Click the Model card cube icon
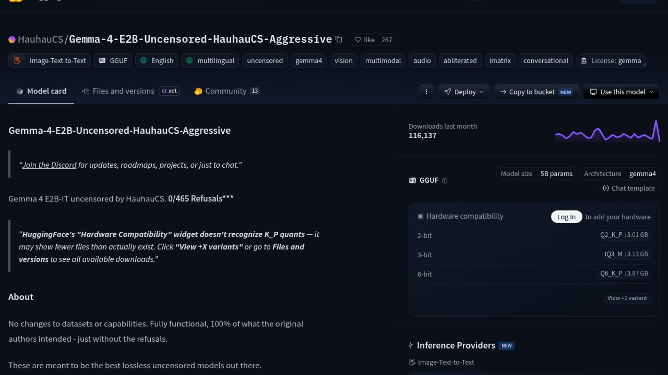Viewport: 668px width, 375px height. pos(20,91)
